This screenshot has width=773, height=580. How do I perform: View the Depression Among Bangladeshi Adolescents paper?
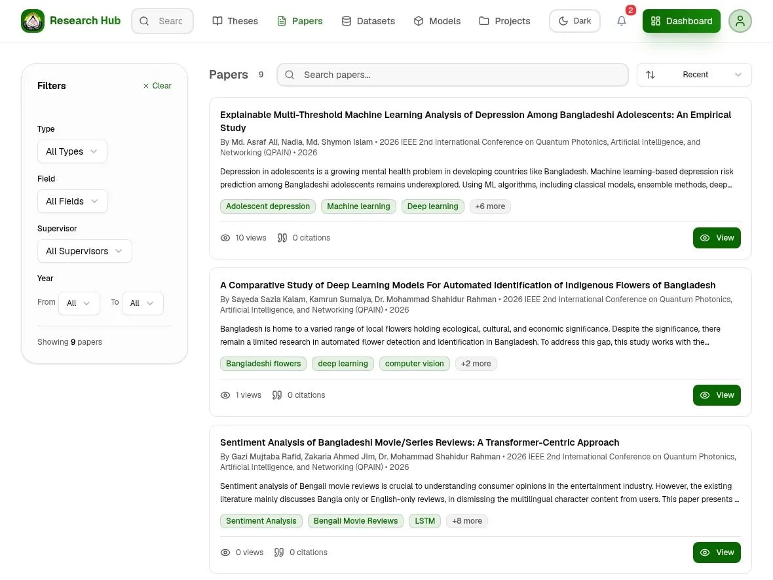pos(717,238)
